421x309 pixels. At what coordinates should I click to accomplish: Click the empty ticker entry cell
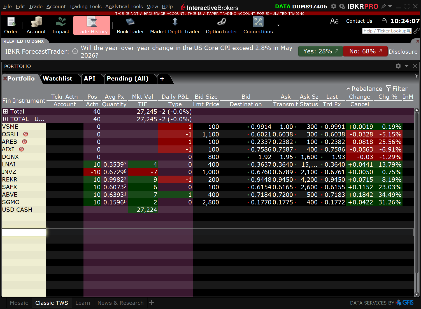(24, 232)
